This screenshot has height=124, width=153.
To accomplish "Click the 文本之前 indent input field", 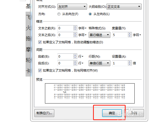I will [65, 28].
